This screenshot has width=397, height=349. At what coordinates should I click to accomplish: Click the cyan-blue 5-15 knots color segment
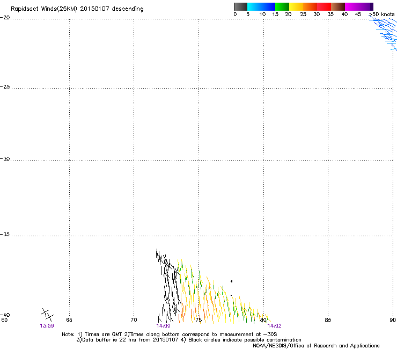(261, 6)
